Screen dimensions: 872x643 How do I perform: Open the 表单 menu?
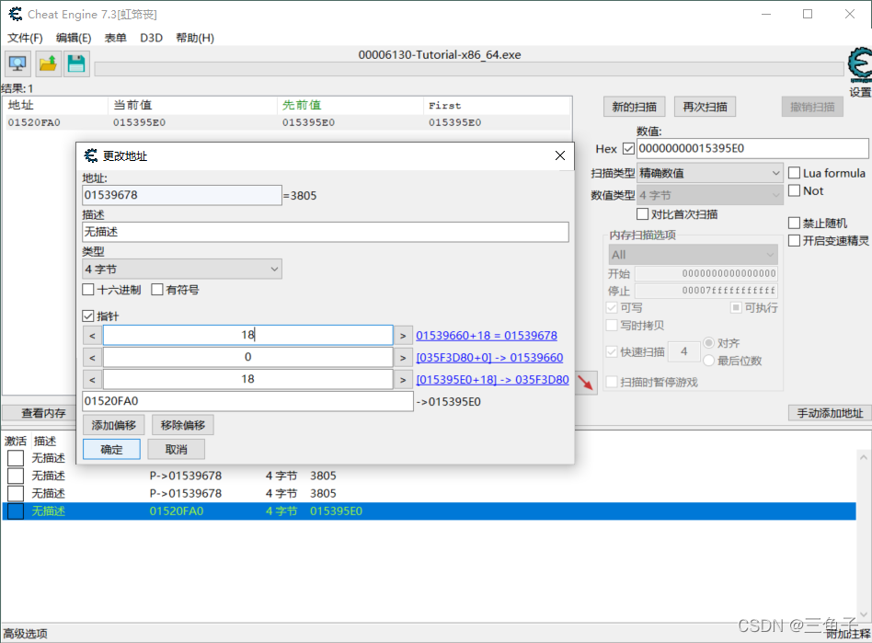(x=116, y=38)
